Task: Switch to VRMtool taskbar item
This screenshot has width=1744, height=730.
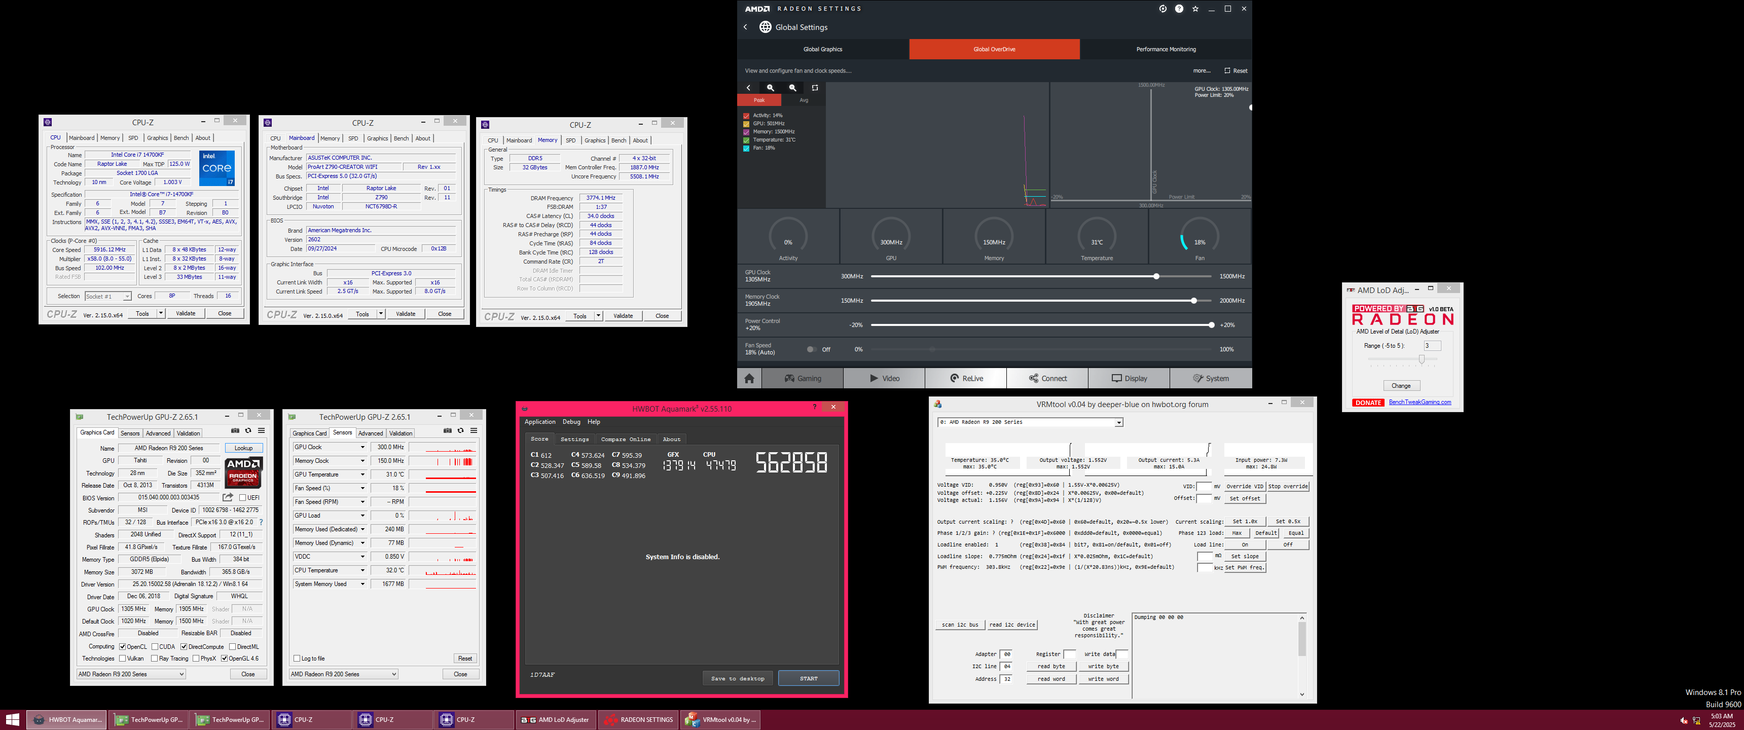Action: click(720, 720)
